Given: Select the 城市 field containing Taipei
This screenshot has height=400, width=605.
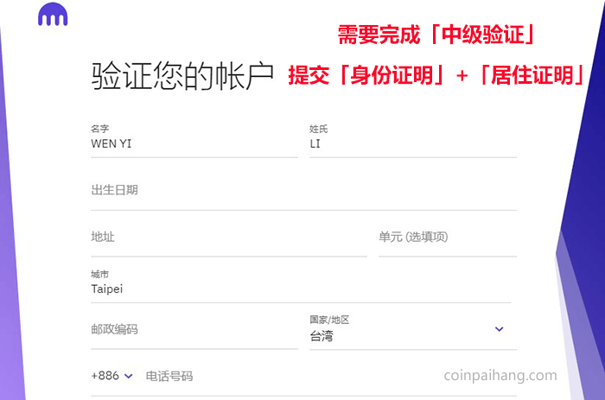Looking at the screenshot, I should tap(301, 286).
